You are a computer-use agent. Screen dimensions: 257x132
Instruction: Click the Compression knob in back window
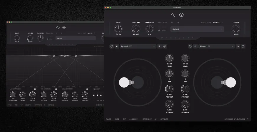13,95
